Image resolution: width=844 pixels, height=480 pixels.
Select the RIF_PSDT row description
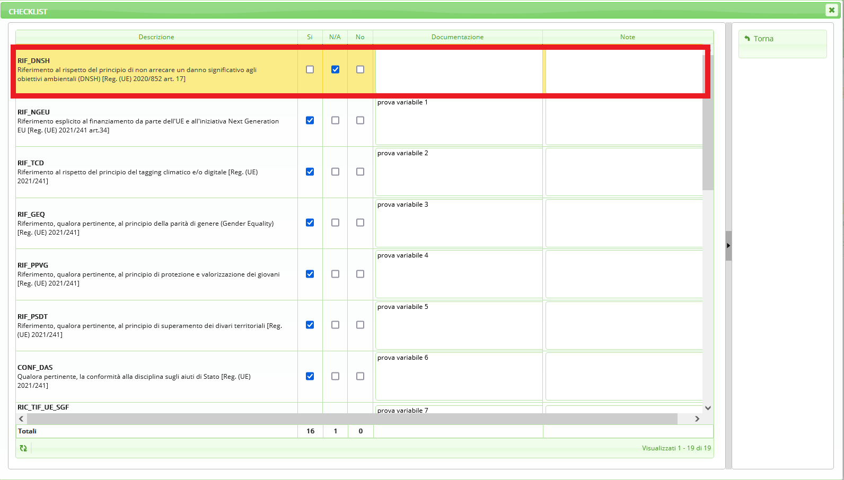pos(150,325)
